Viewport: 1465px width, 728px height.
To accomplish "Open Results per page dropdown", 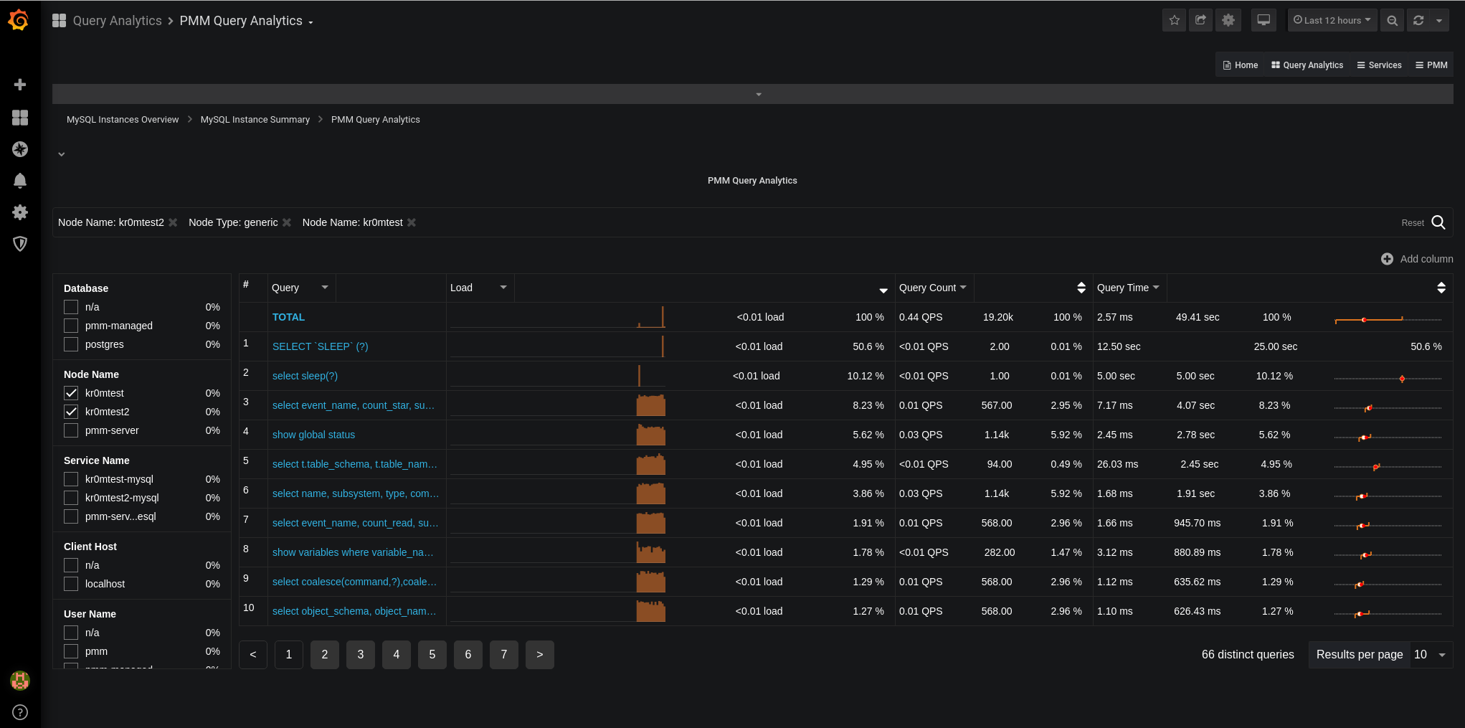I will 1431,655.
